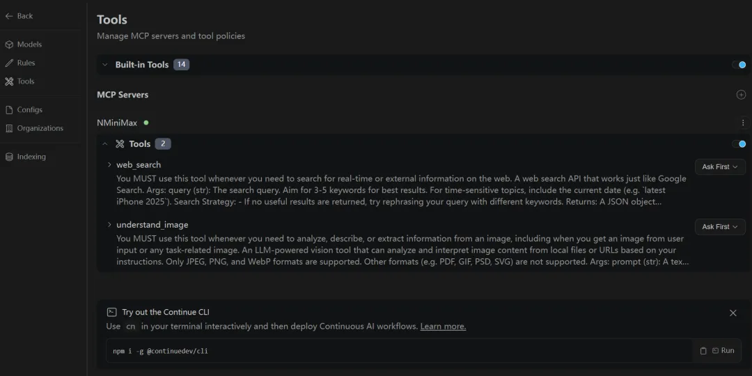Open understand_image Ask First policy dropdown
The height and width of the screenshot is (376, 752).
[720, 227]
